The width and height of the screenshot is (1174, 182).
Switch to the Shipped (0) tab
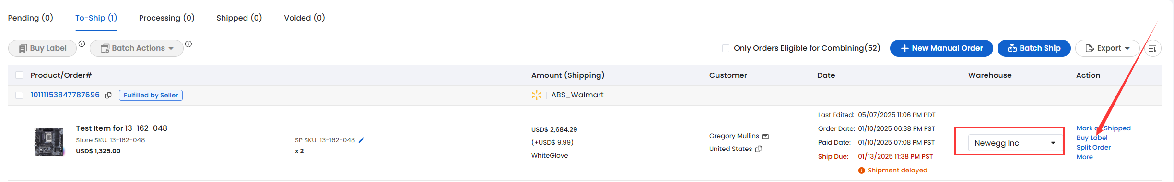pos(239,18)
